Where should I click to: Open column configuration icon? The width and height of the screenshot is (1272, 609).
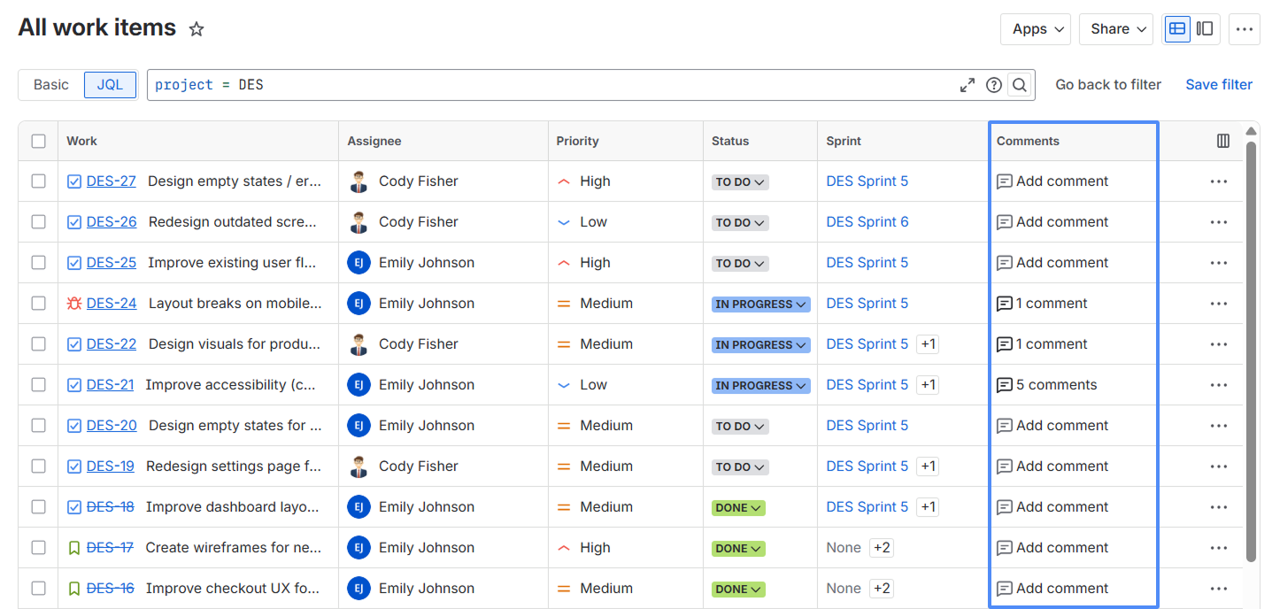[x=1223, y=141]
